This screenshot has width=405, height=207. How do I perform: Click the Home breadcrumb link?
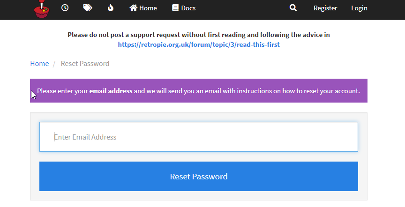coord(39,64)
